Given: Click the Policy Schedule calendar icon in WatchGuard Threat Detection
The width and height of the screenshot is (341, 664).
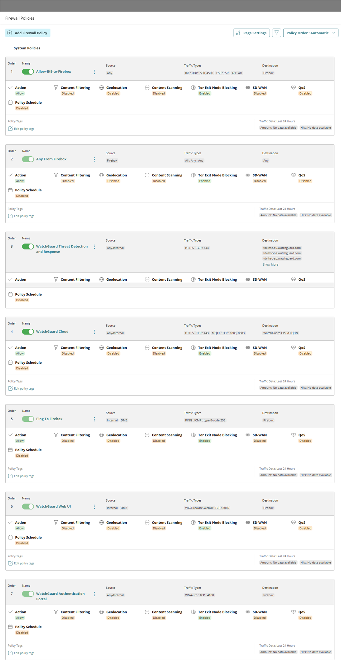Looking at the screenshot, I should pyautogui.click(x=10, y=294).
